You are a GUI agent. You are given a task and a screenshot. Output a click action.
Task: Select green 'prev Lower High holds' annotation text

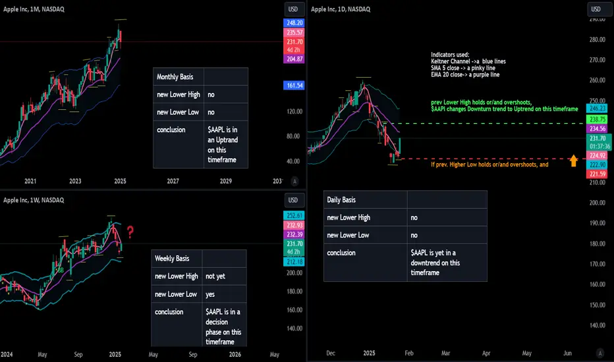[x=505, y=106]
